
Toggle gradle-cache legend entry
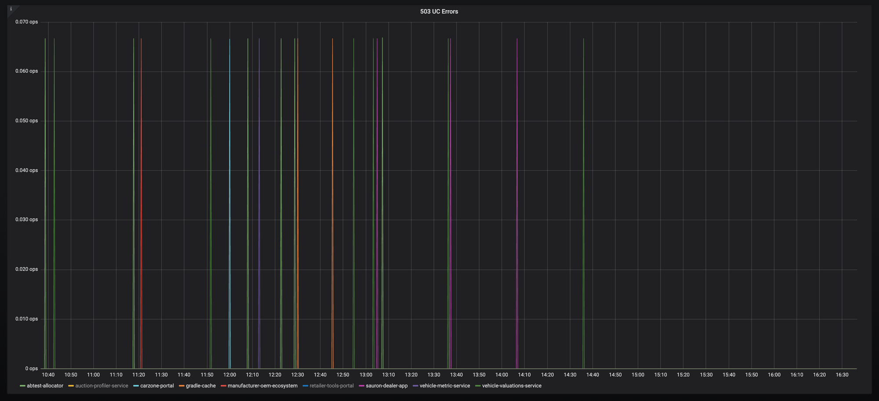(201, 386)
